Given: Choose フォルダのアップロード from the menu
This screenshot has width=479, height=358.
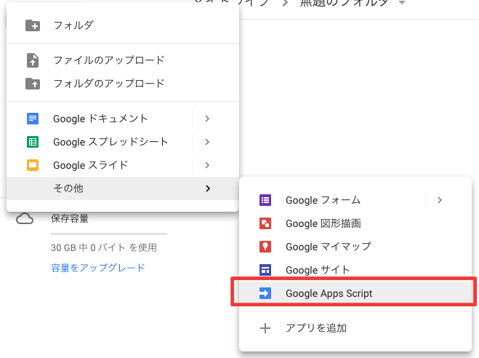Looking at the screenshot, I should pyautogui.click(x=123, y=84).
